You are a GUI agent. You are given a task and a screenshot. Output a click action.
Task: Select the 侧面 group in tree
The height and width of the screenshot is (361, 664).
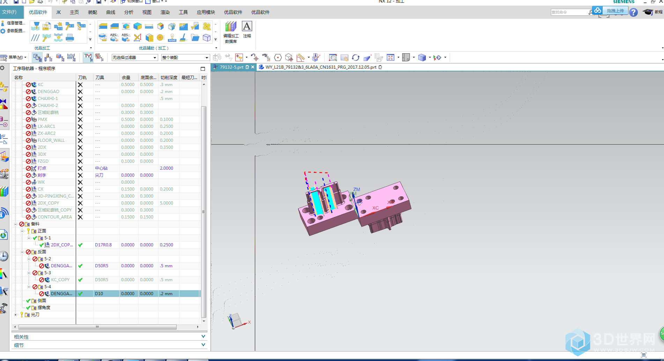(42, 301)
